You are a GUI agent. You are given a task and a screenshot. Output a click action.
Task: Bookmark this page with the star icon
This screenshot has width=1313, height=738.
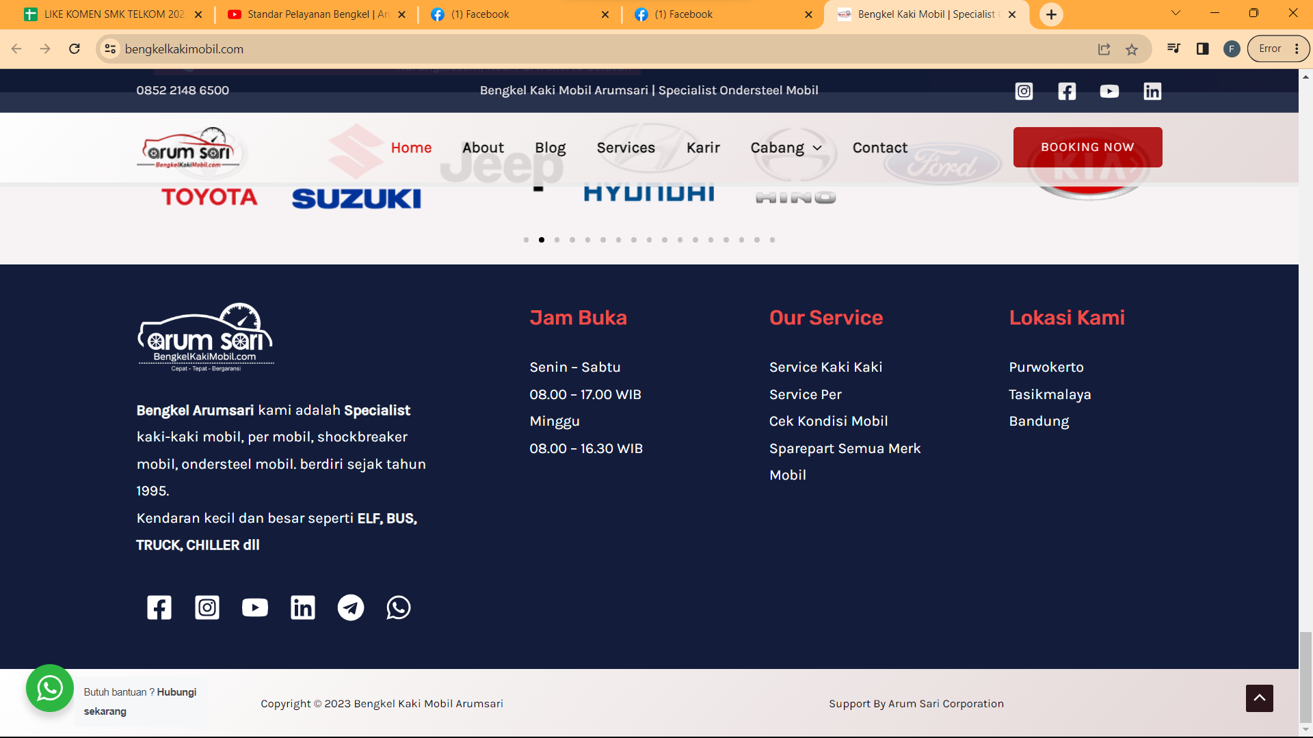coord(1132,49)
